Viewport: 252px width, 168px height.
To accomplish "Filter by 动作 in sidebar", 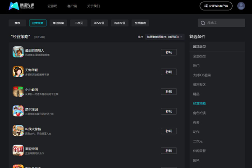I will click(x=196, y=132).
